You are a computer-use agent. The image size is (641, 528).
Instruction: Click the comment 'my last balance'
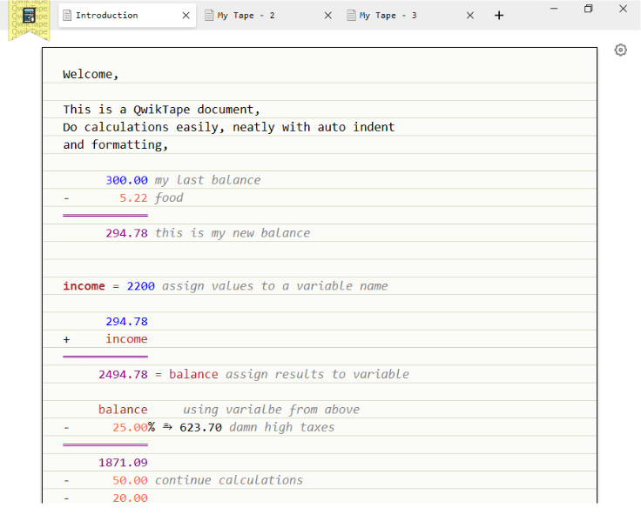[x=207, y=180]
